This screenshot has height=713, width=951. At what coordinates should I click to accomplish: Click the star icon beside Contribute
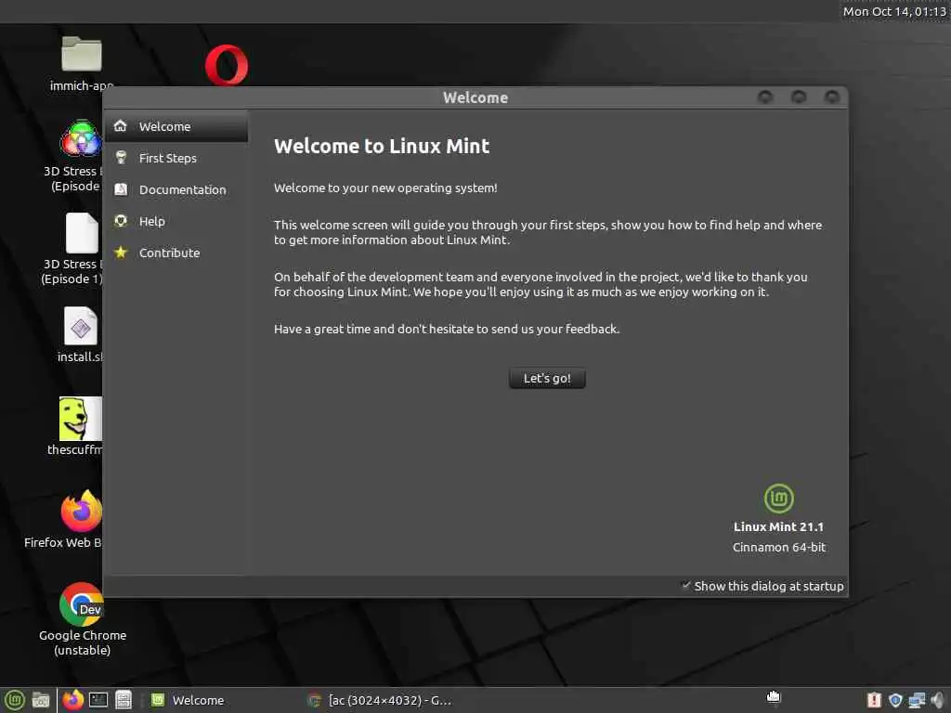click(x=121, y=253)
